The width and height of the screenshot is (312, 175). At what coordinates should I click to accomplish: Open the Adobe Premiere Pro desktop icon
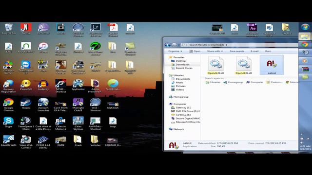pos(96,86)
